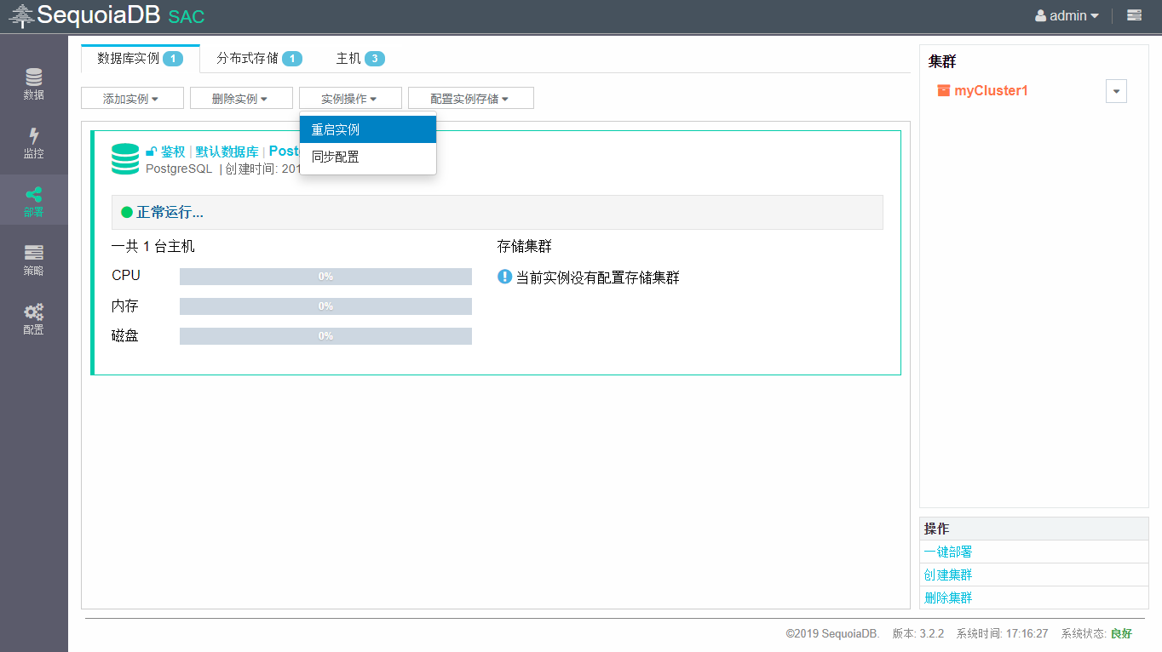
Task: Open the 监控 monitoring lightning icon
Action: click(33, 142)
